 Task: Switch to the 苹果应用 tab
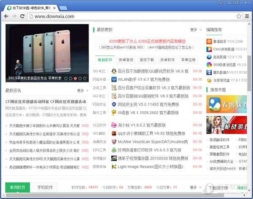click(188, 60)
